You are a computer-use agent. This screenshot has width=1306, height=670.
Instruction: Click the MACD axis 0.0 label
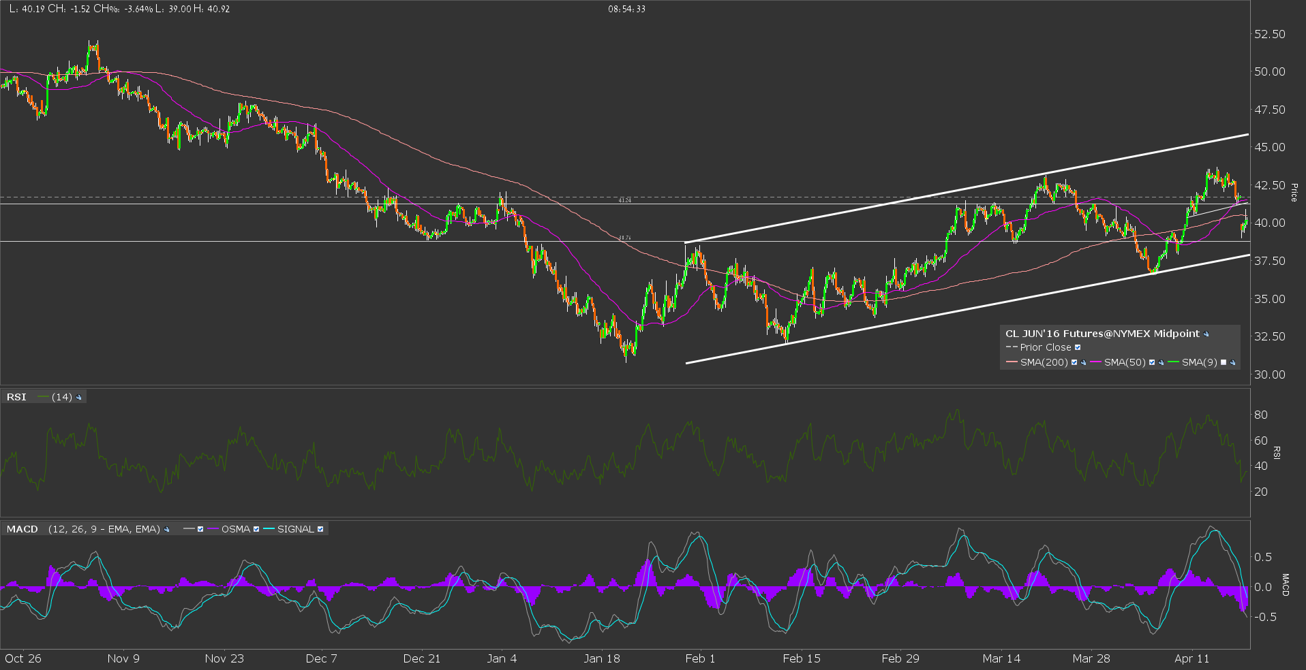pos(1263,588)
